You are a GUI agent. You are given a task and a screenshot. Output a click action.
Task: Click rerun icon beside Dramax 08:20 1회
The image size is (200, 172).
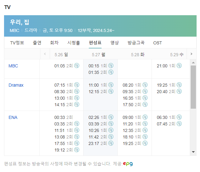click(x=145, y=85)
